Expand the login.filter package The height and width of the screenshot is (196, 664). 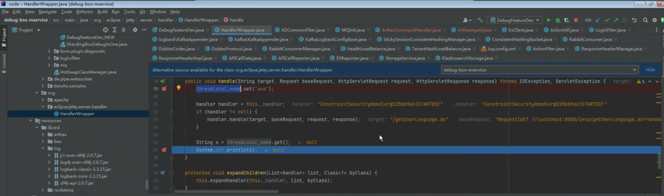(x=50, y=58)
